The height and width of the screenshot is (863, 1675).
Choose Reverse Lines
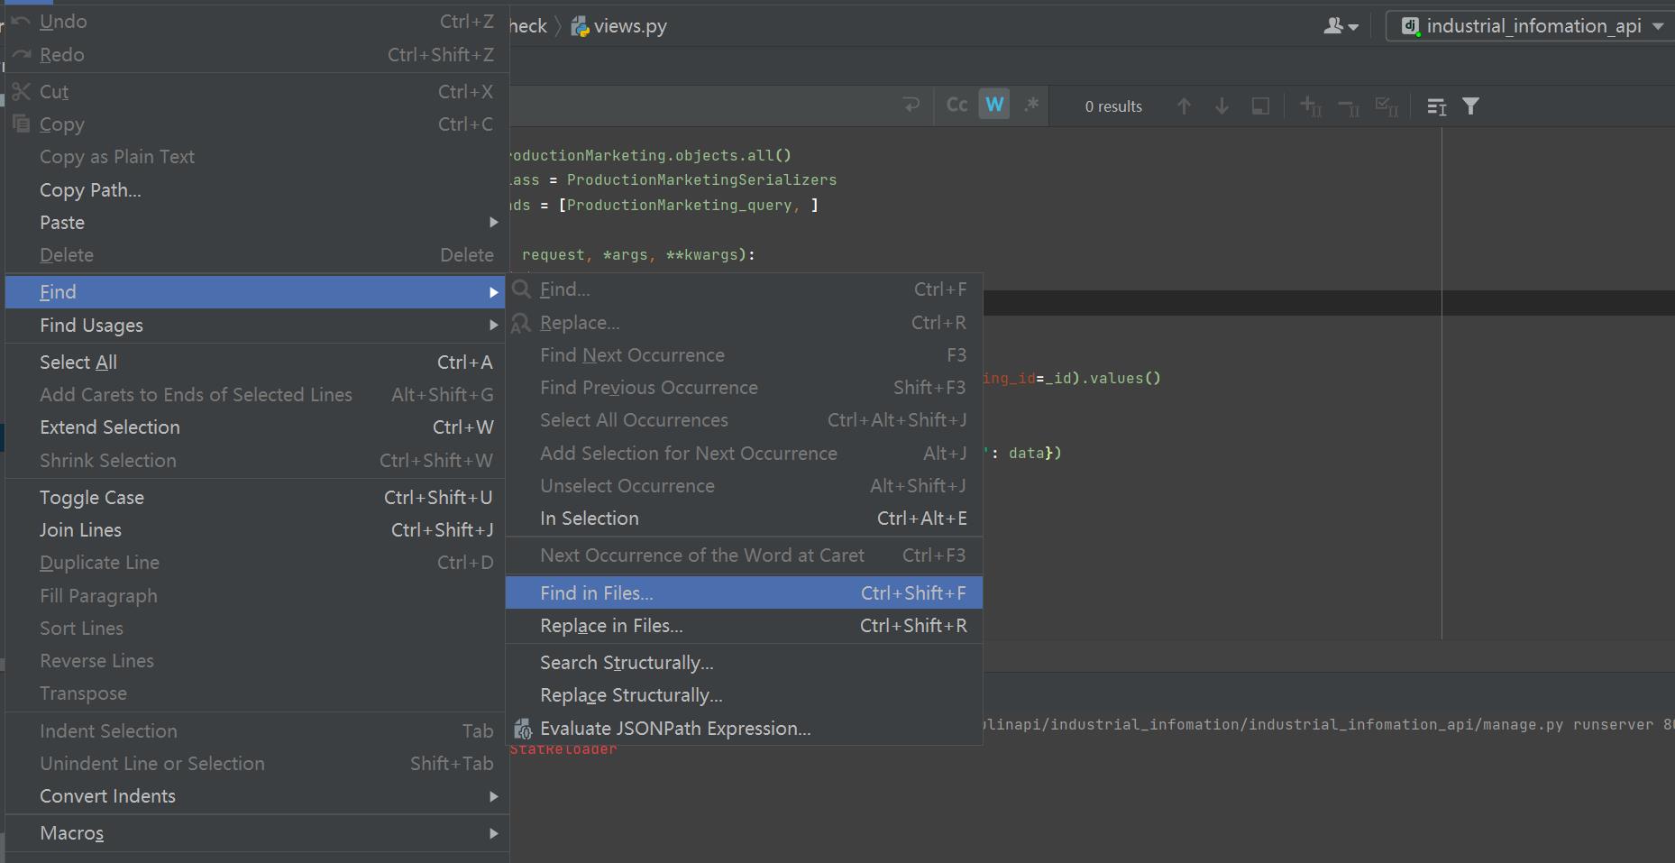(254, 661)
